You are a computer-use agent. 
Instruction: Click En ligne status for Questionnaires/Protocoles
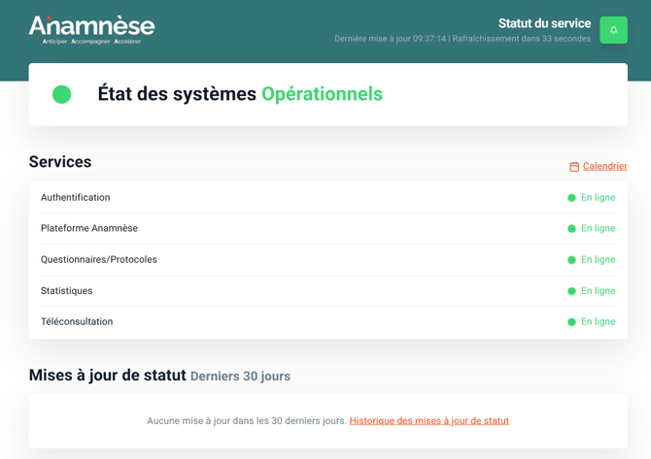[x=591, y=259]
